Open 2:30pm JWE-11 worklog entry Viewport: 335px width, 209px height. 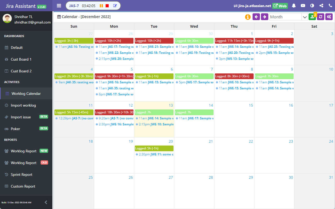[154, 154]
